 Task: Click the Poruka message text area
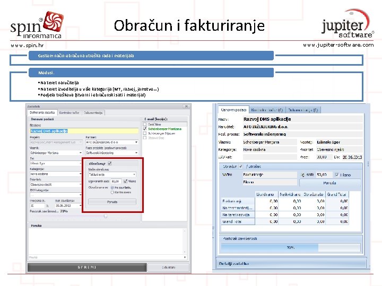coord(106,241)
